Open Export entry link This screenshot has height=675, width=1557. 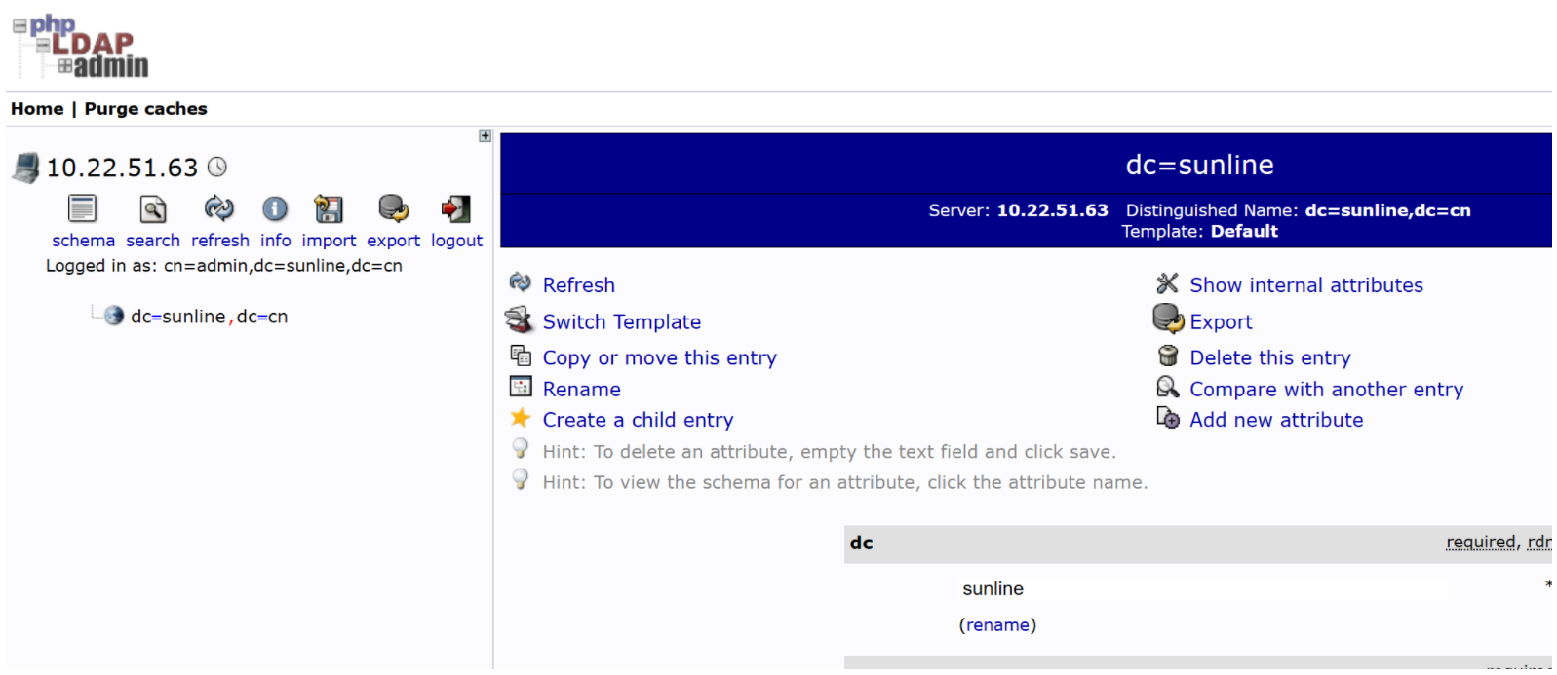coord(1222,322)
